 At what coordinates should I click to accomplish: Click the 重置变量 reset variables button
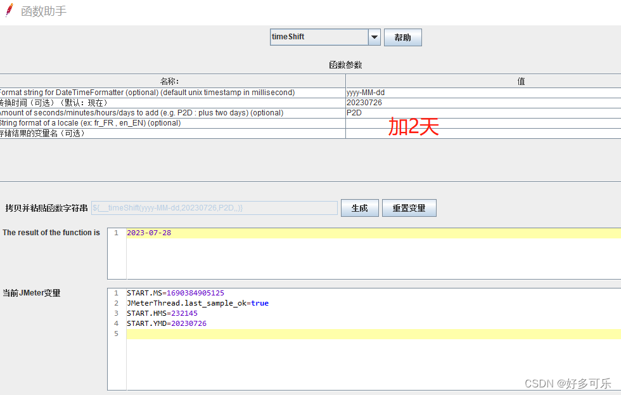[409, 208]
